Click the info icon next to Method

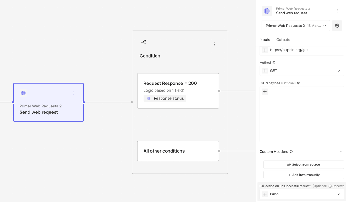274,63
